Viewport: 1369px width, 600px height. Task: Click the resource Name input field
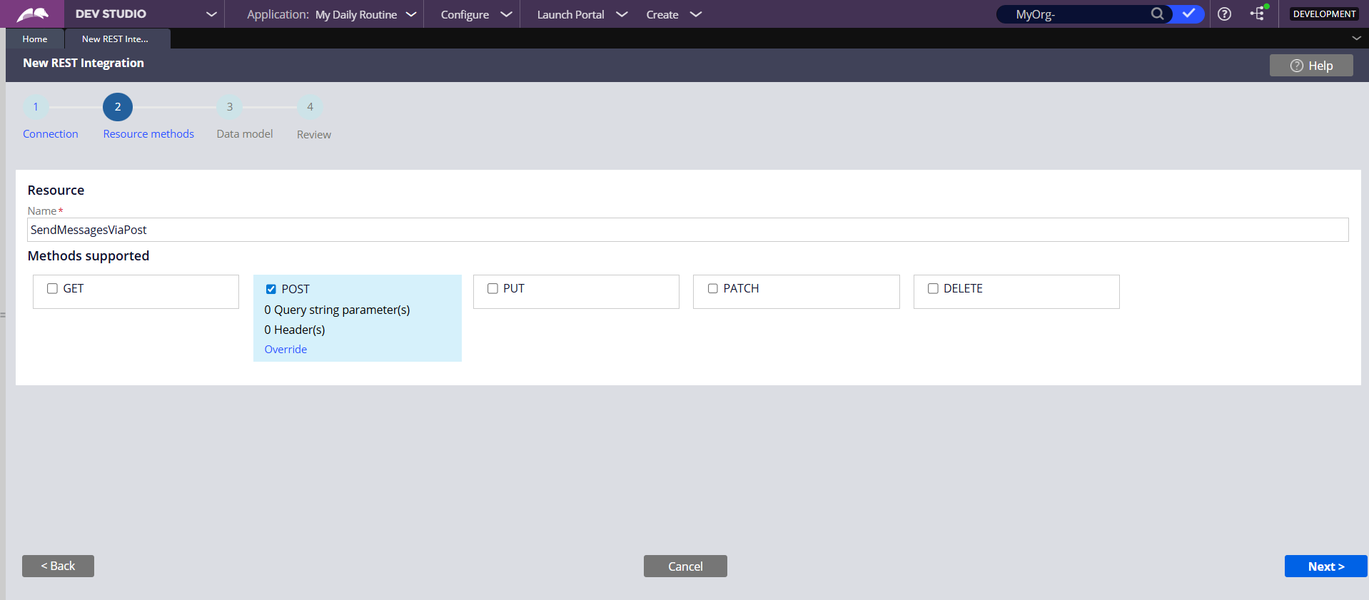[x=687, y=230]
